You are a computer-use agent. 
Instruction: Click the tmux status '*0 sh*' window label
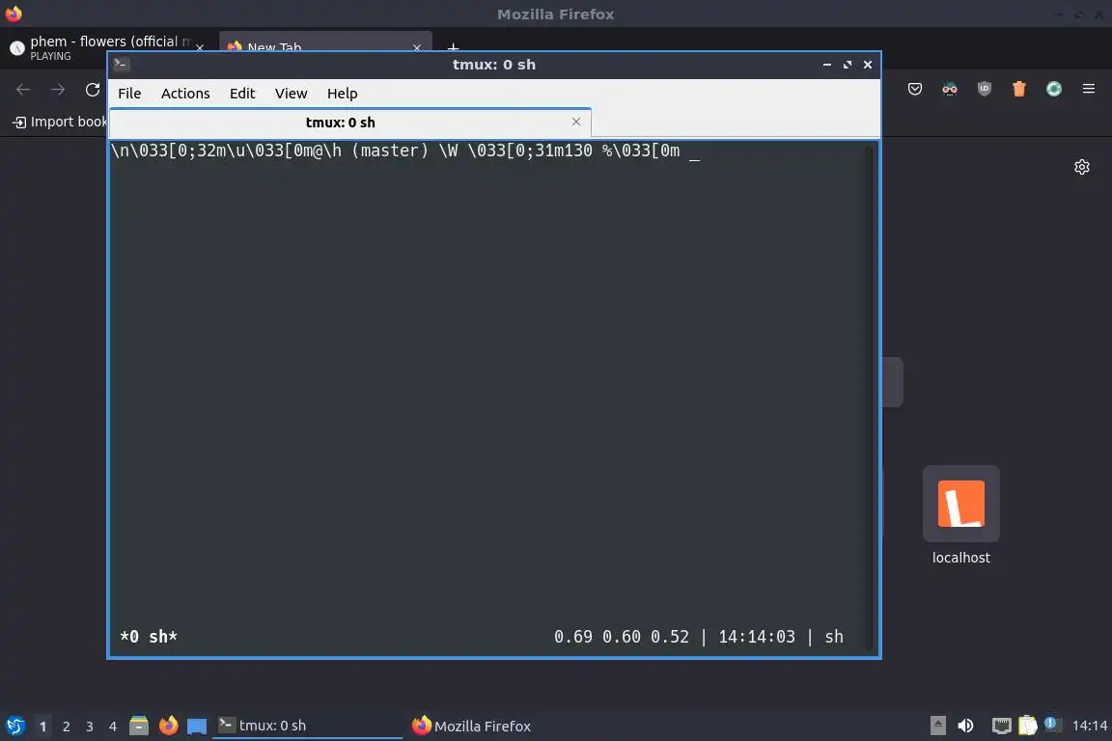(x=149, y=637)
